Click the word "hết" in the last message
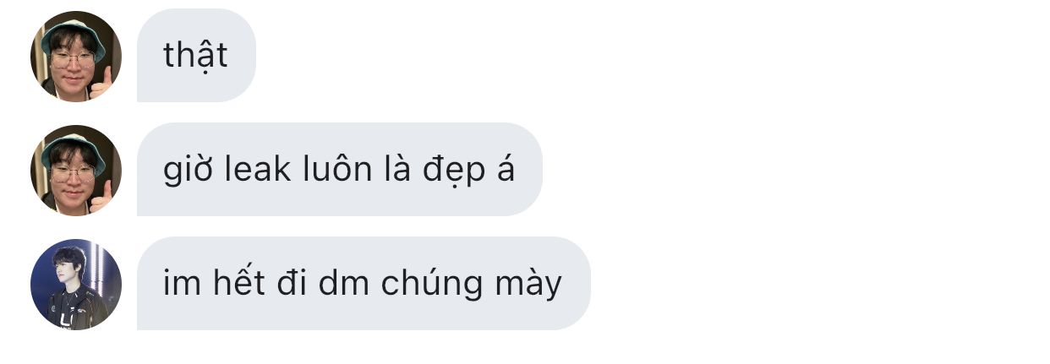The height and width of the screenshot is (364, 1050). point(234,284)
